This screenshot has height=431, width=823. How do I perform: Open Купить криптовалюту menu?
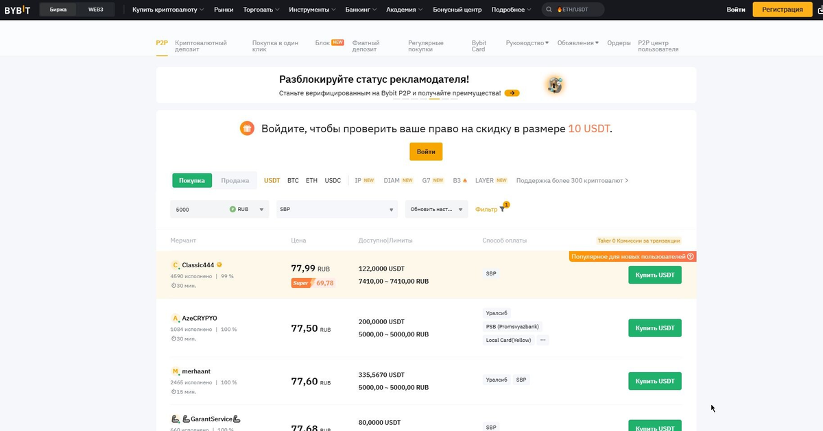(169, 10)
